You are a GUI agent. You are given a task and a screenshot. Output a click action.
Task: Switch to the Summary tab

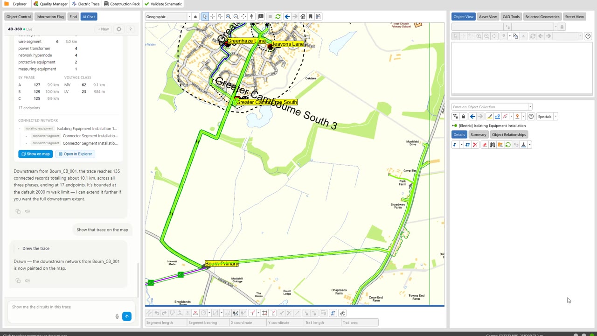pyautogui.click(x=479, y=134)
